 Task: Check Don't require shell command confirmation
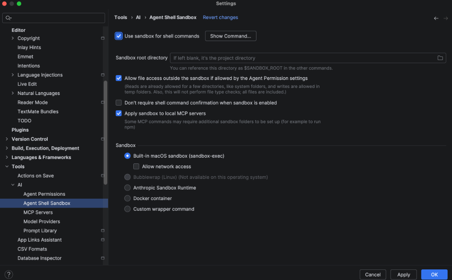click(x=119, y=103)
